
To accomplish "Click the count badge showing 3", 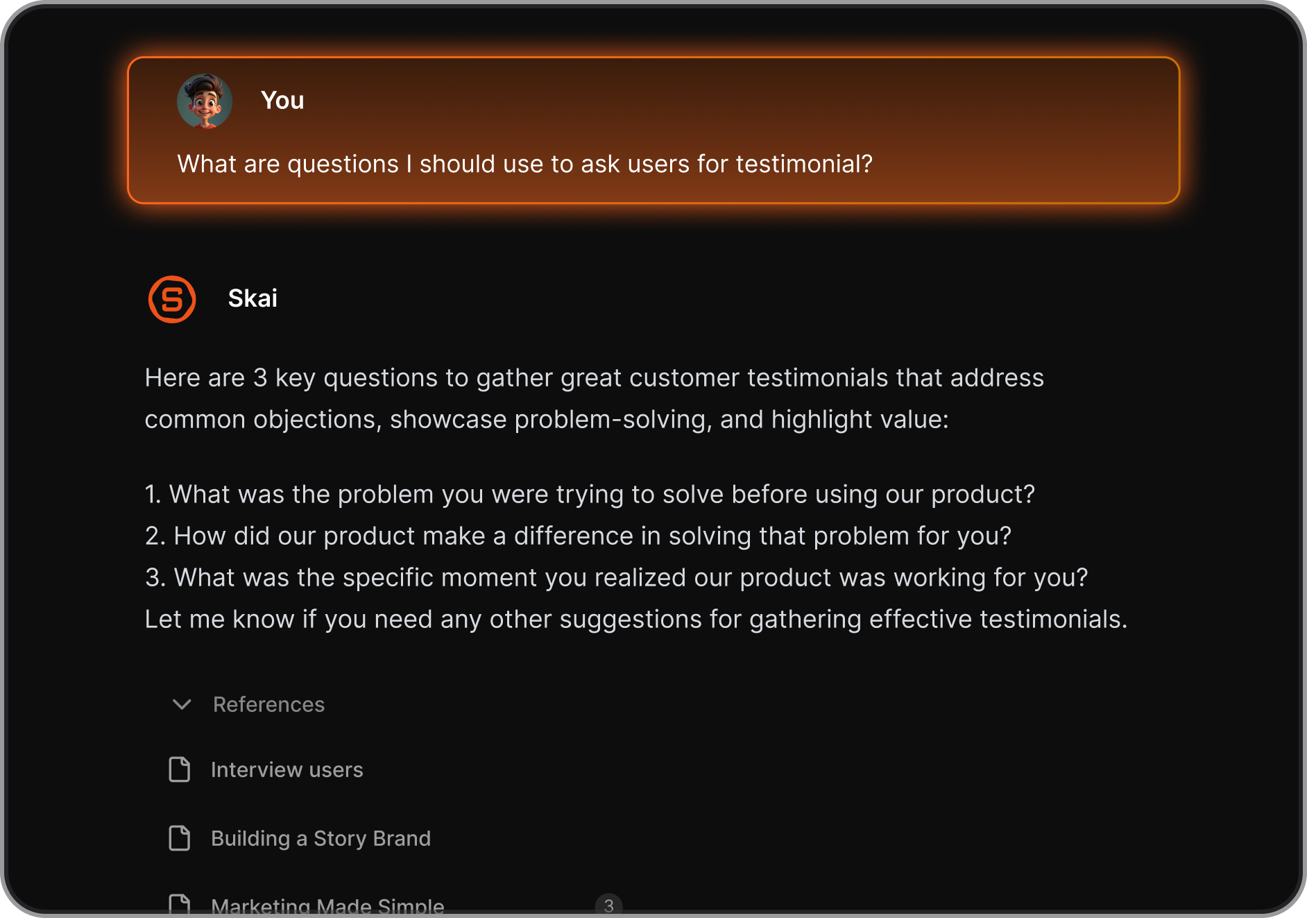I will click(608, 904).
